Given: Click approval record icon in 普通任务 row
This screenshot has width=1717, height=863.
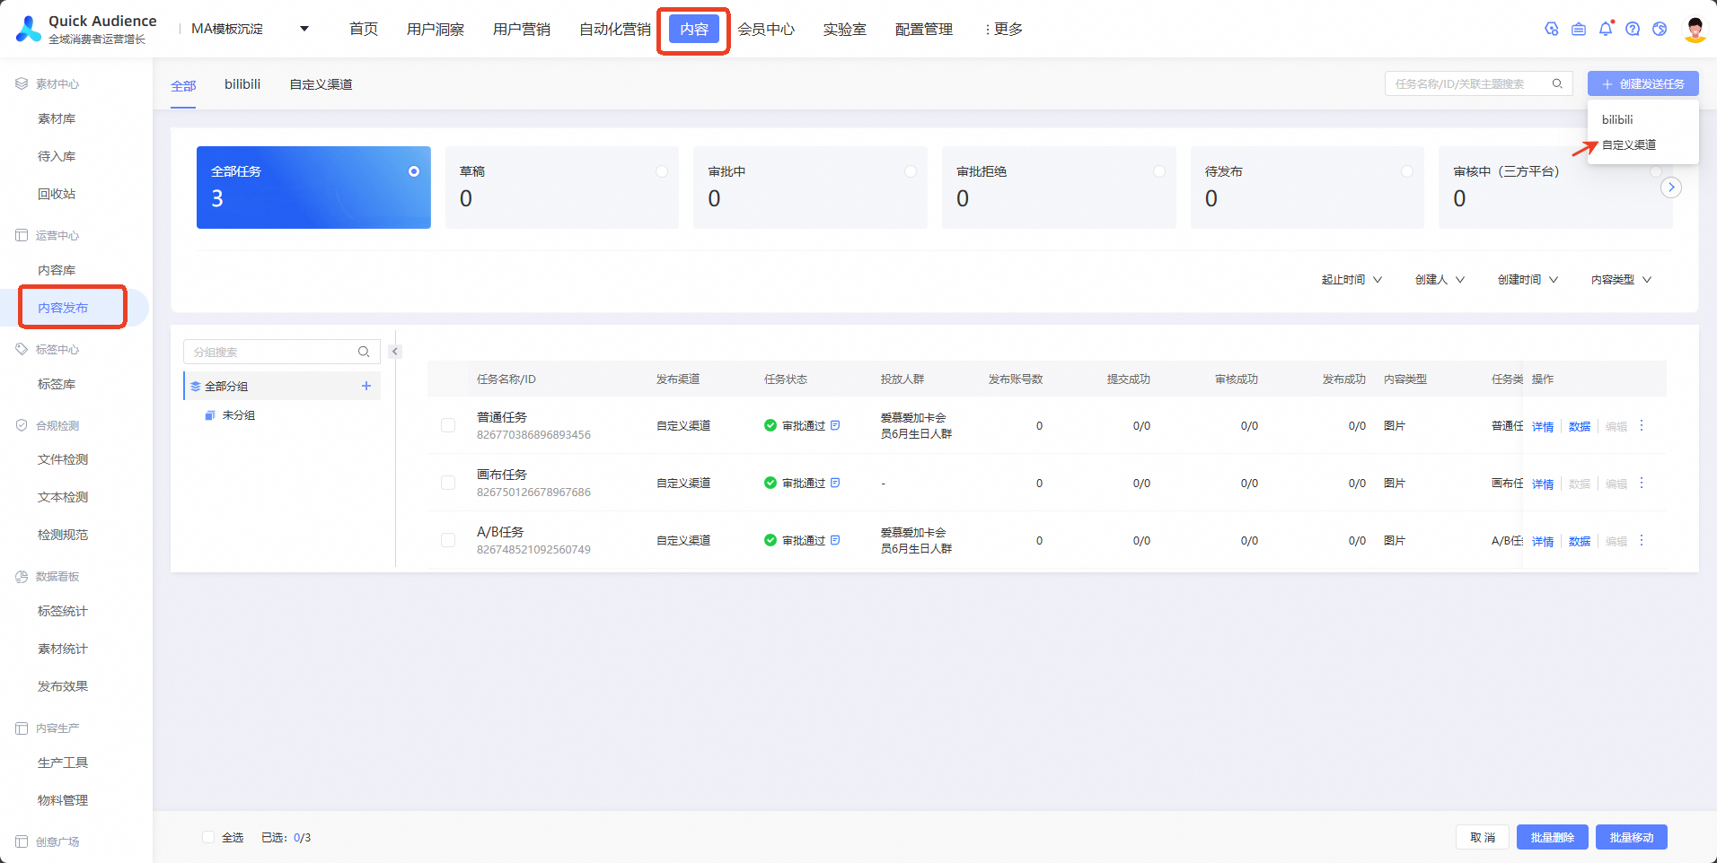Looking at the screenshot, I should 835,425.
